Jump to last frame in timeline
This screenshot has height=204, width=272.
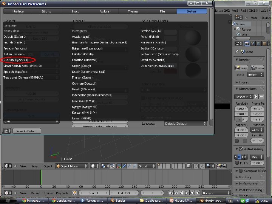(x=198, y=193)
